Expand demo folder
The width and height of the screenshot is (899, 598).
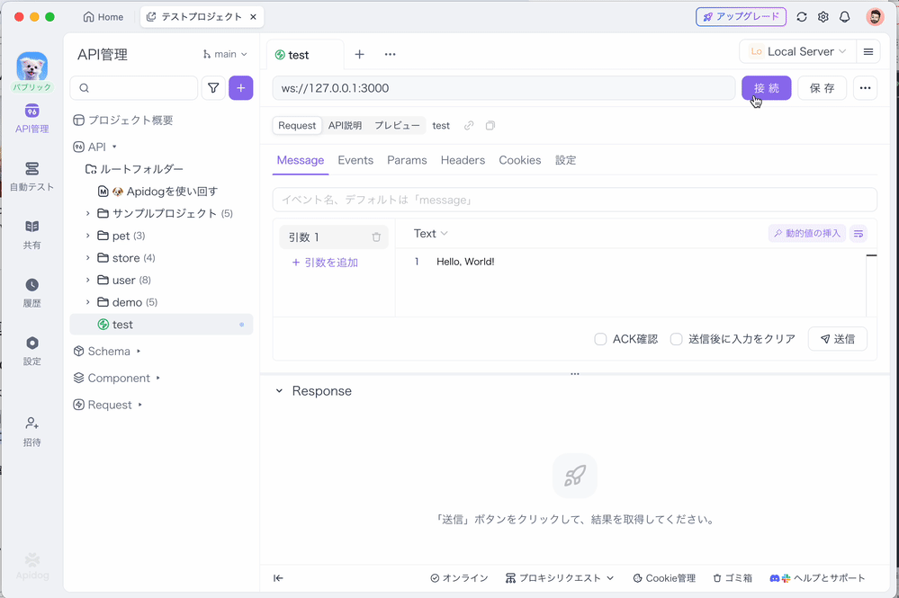coord(87,302)
